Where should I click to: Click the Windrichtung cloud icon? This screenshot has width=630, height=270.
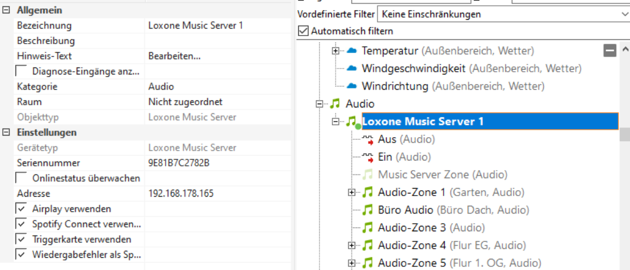click(351, 86)
